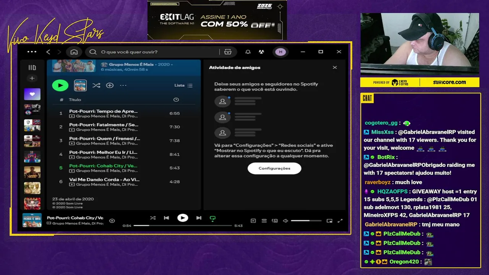The height and width of the screenshot is (275, 489).
Task: Open the Lista view options dropdown
Action: [x=183, y=86]
